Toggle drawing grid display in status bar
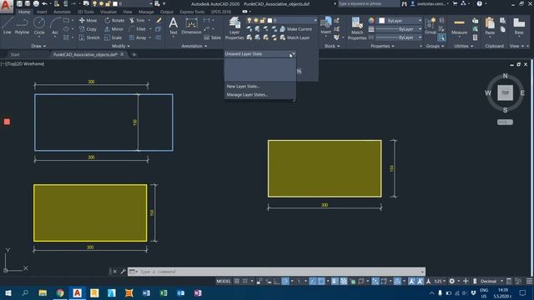 click(237, 282)
